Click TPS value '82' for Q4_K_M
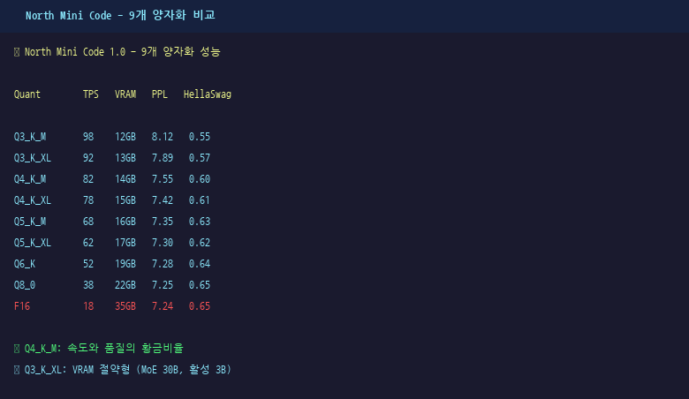Screen dimensions: 689x399 [88, 179]
